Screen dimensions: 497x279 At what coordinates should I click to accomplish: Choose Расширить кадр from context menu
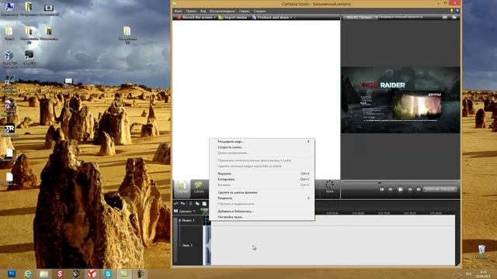[262, 141]
